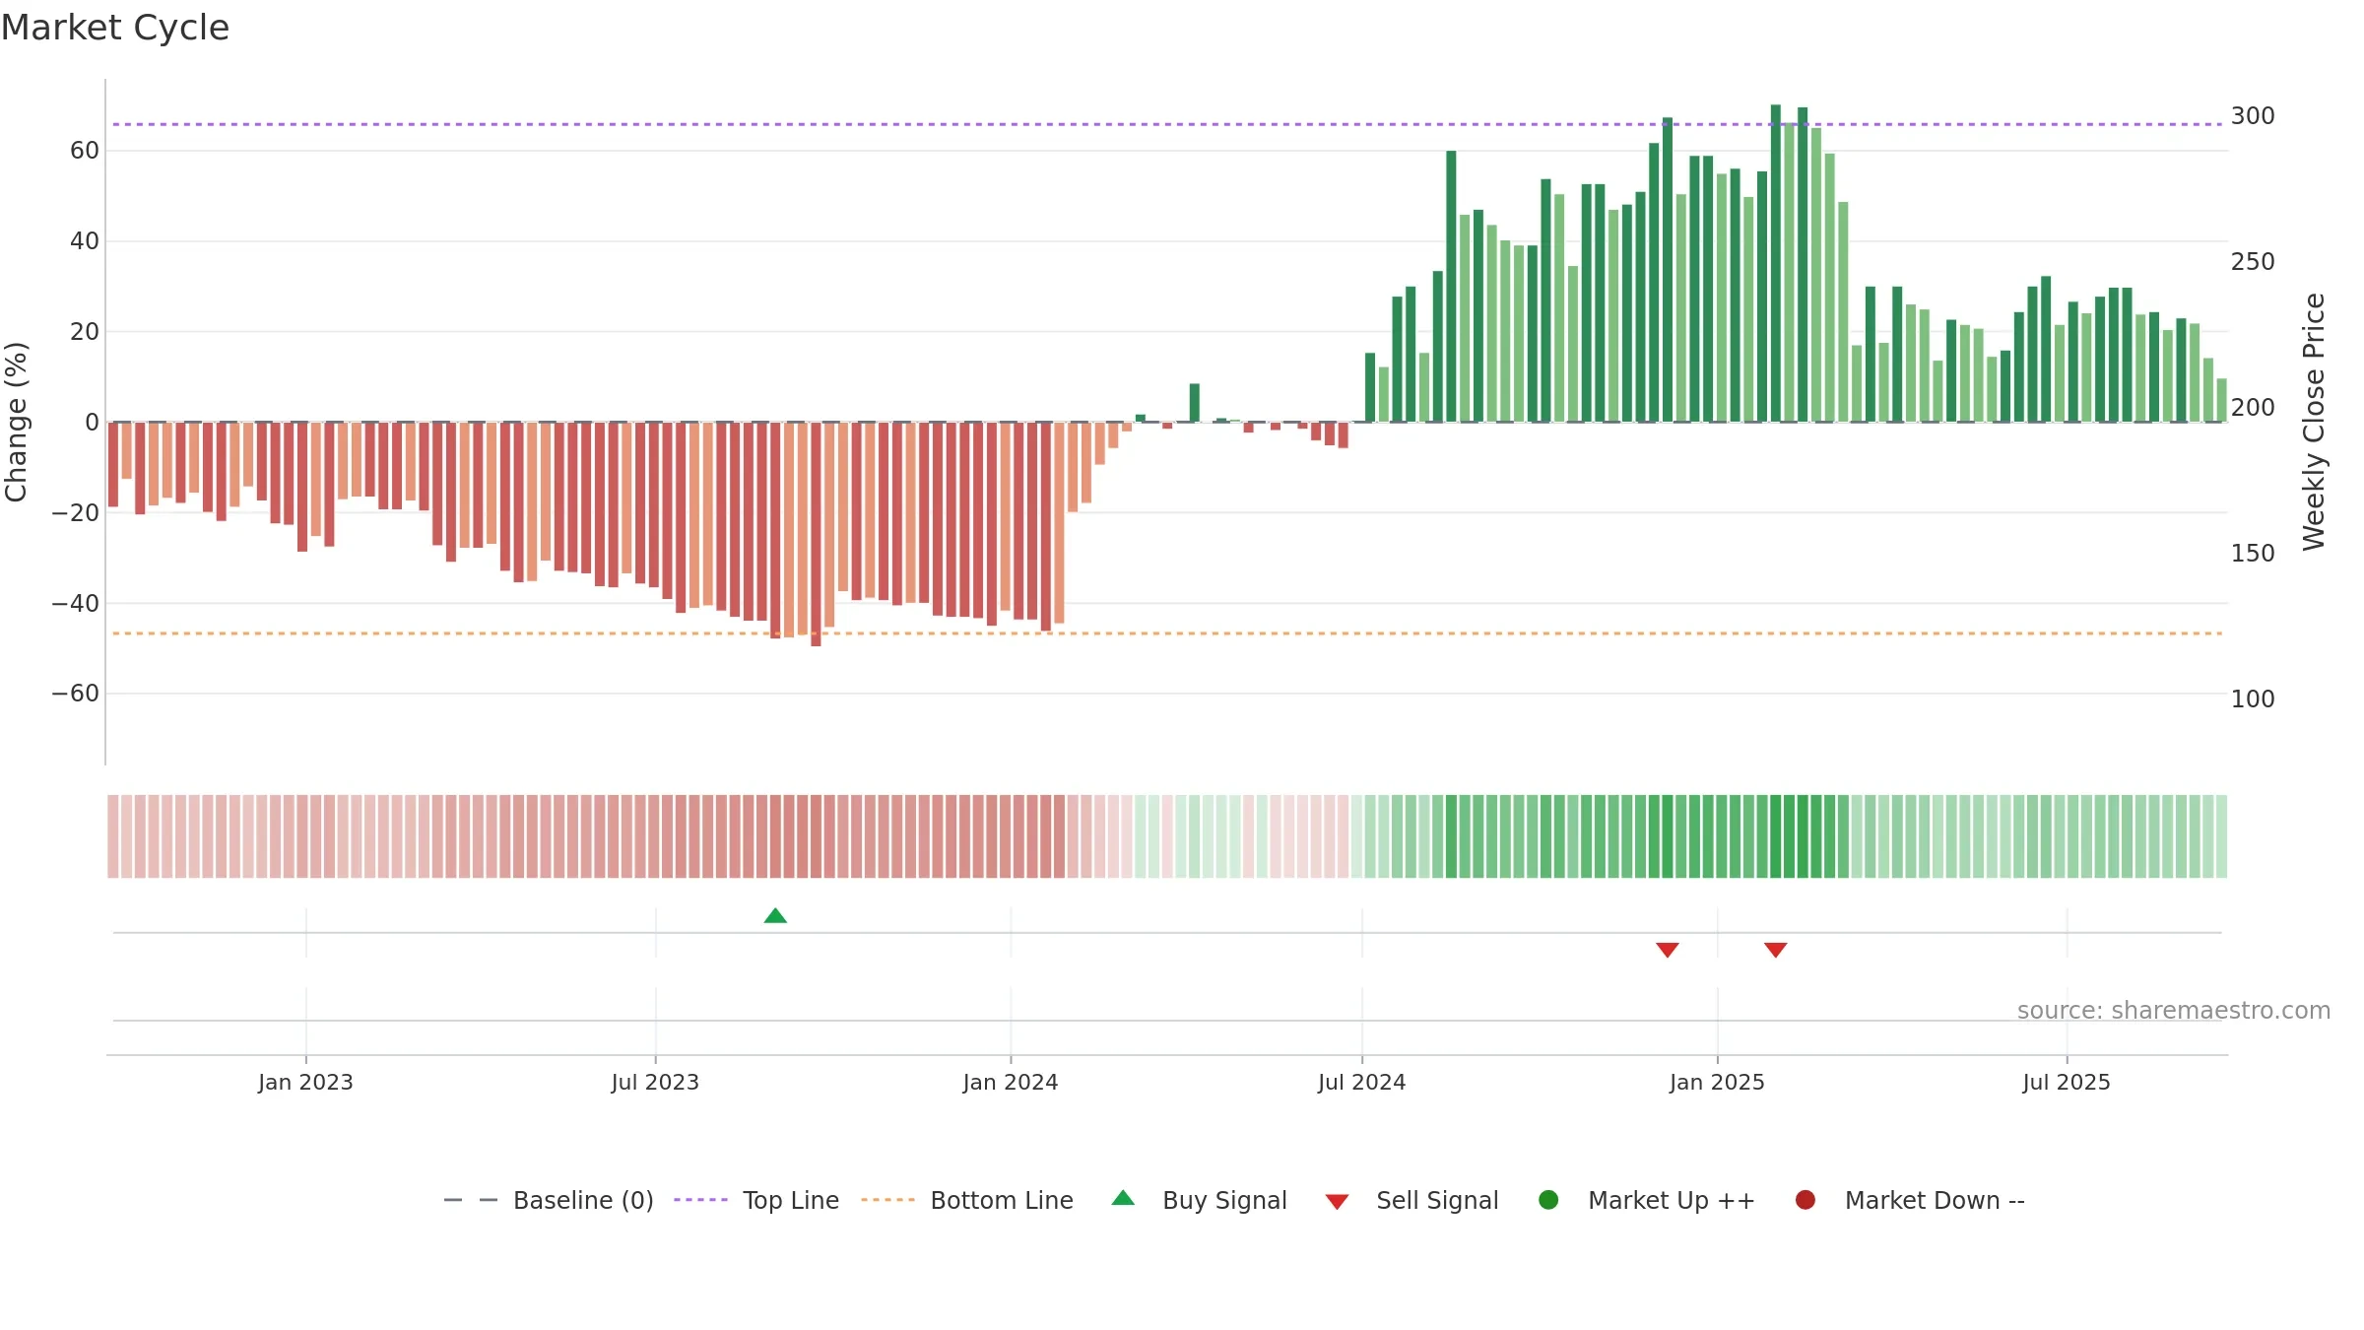Click the 40 tick on the left axis

tap(85, 241)
